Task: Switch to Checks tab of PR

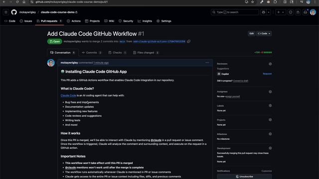Action: click(x=118, y=53)
